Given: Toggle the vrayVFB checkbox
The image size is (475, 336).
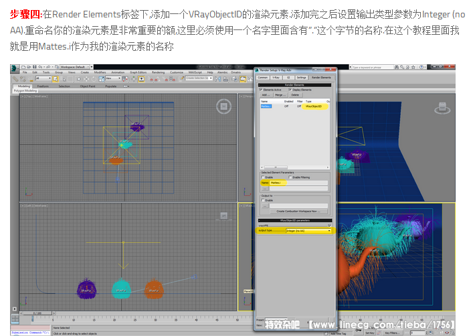Looking at the screenshot, I should click(329, 226).
